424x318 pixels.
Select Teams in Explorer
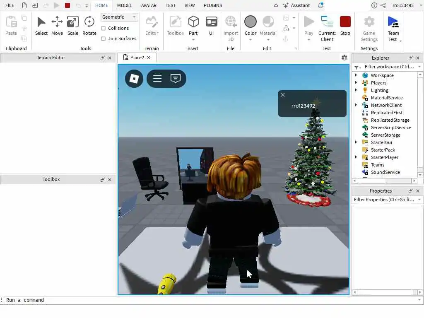tap(378, 165)
